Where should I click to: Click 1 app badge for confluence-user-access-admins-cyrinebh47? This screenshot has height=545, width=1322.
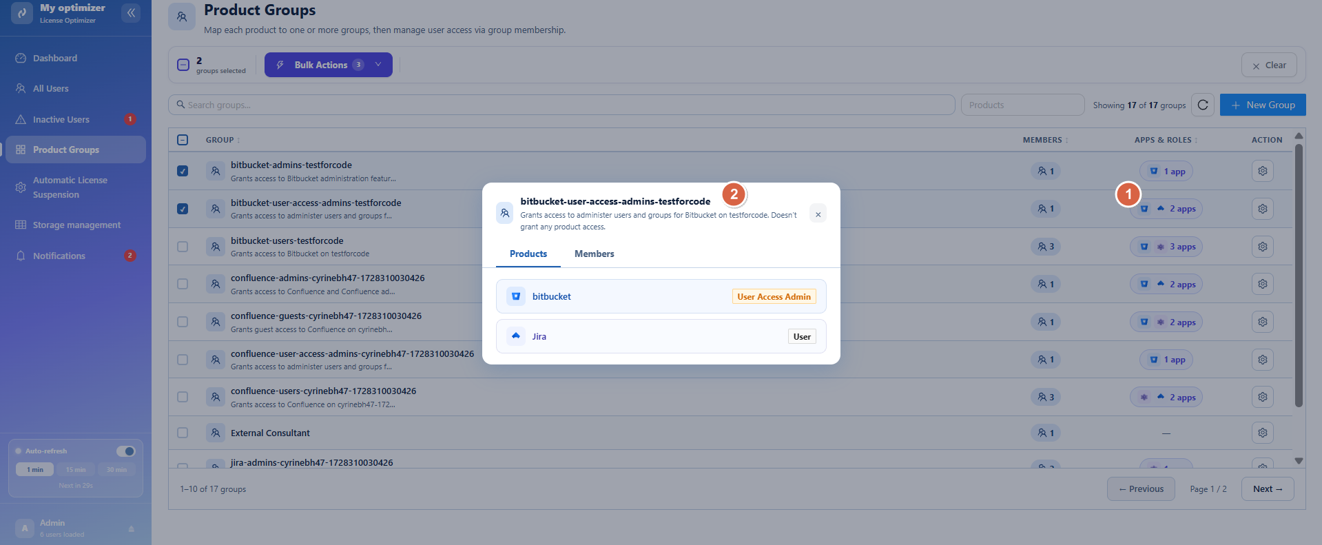[1166, 360]
